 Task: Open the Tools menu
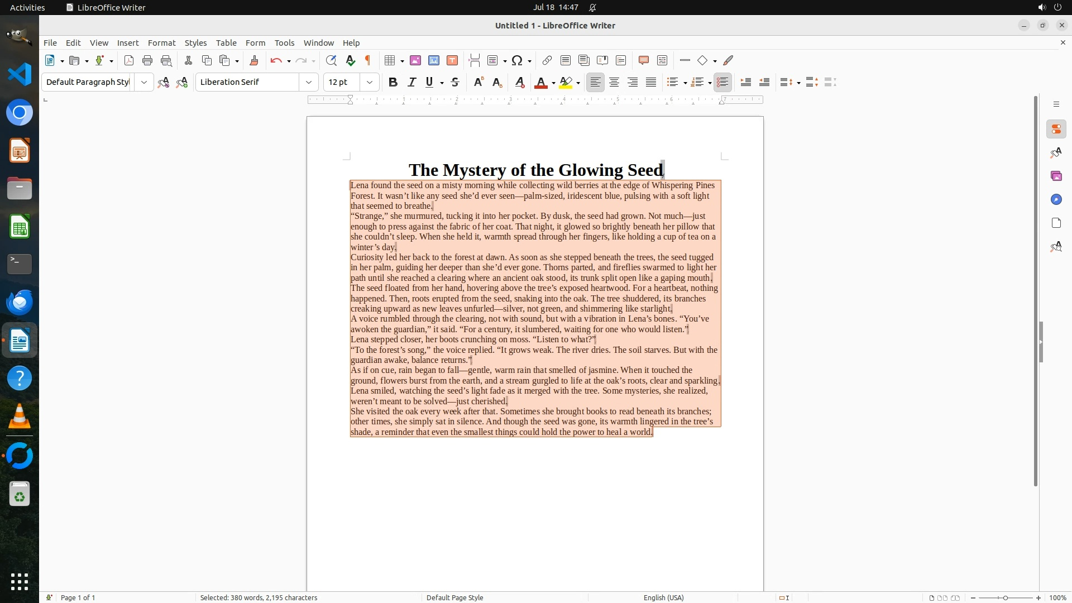click(x=284, y=43)
